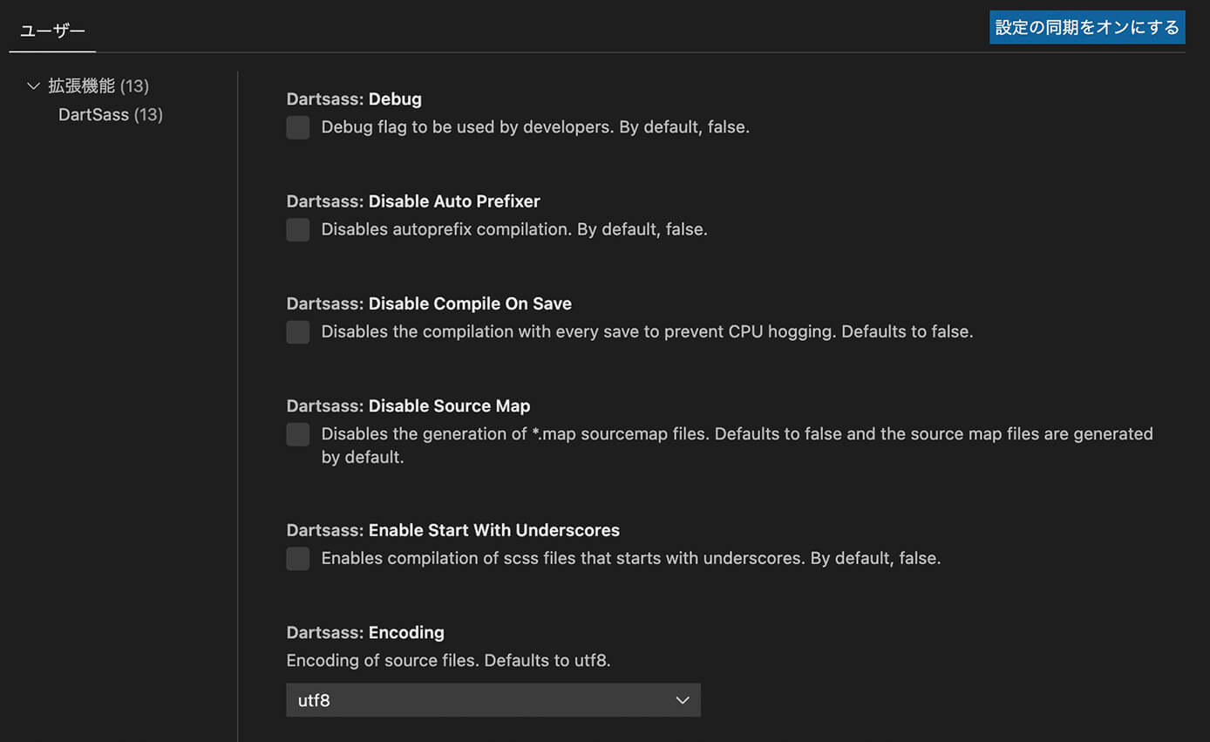Toggle Disable Auto Prefixer checkbox
The image size is (1210, 742).
[298, 230]
